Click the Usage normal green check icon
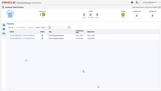This screenshot has width=161, height=91. coord(123,15)
